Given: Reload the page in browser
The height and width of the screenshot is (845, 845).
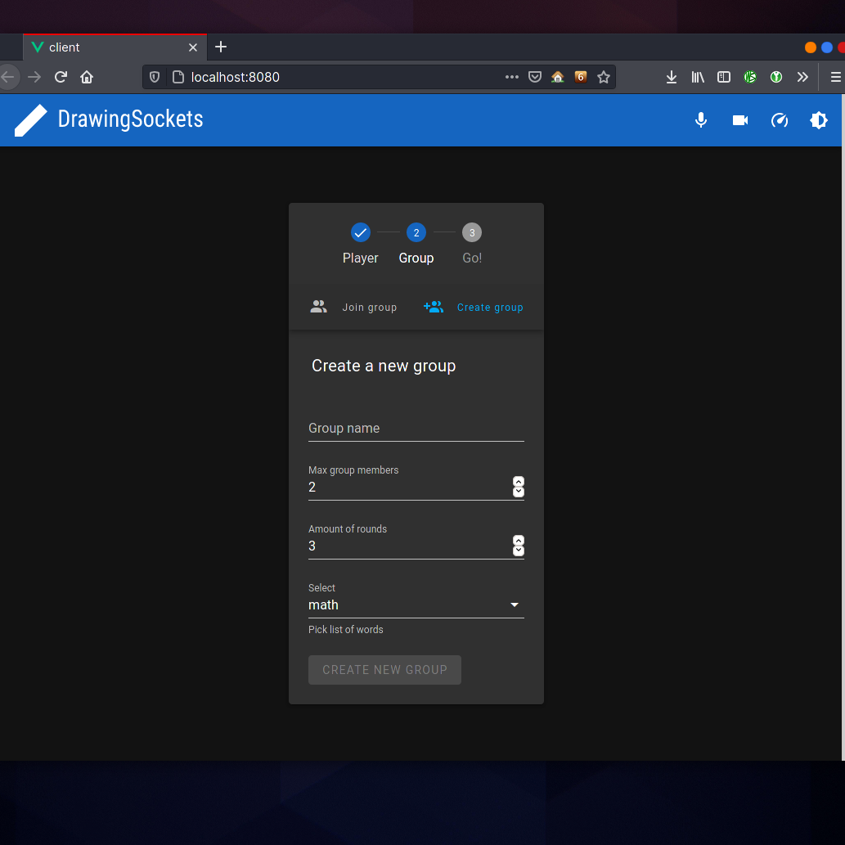Looking at the screenshot, I should 61,77.
